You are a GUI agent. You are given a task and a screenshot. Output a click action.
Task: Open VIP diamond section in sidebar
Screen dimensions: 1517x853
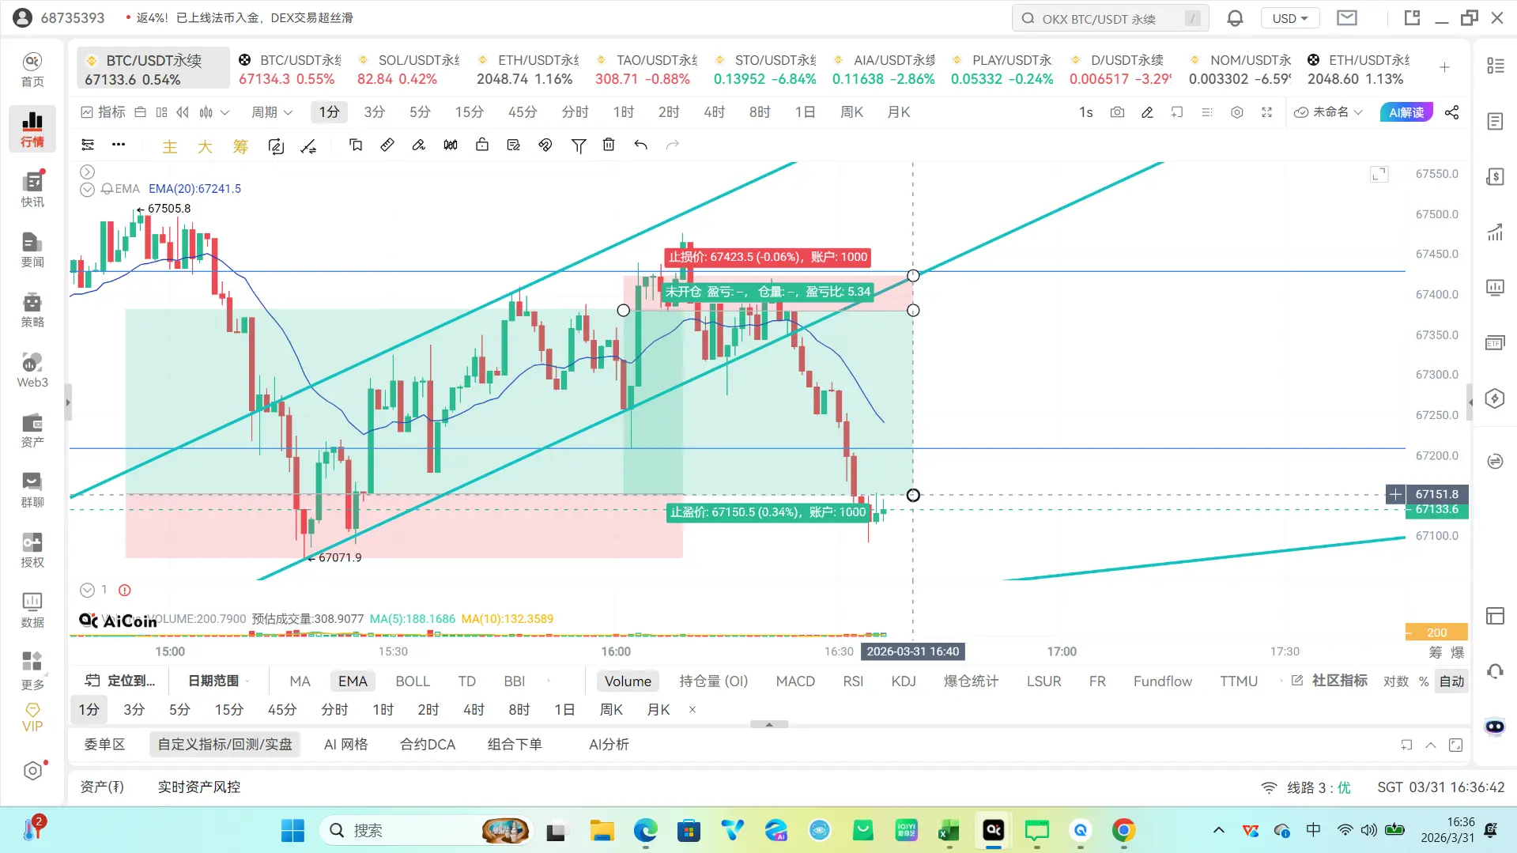32,718
